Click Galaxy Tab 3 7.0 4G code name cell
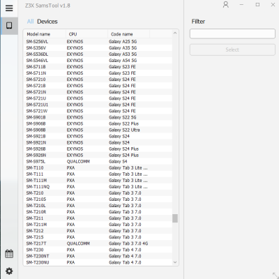This screenshot has width=279, height=279. (128, 243)
